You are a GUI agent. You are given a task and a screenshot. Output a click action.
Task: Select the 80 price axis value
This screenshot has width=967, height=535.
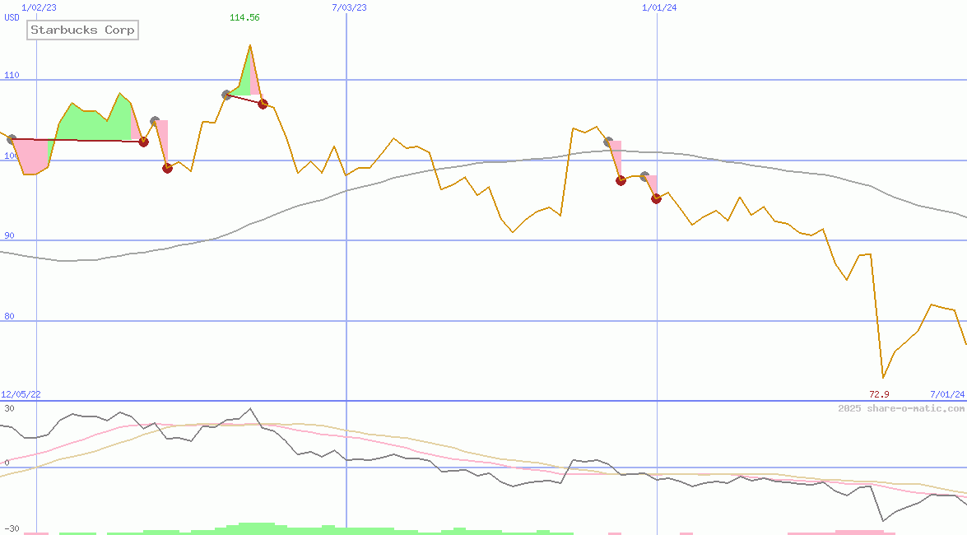[x=8, y=315]
